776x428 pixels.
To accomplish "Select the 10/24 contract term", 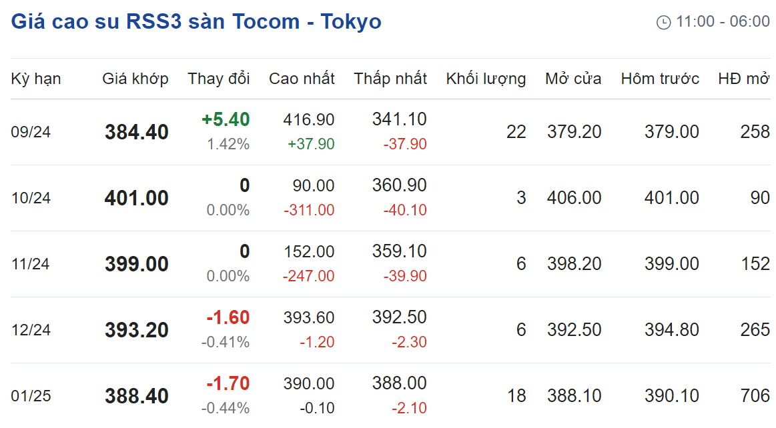I will pos(31,198).
